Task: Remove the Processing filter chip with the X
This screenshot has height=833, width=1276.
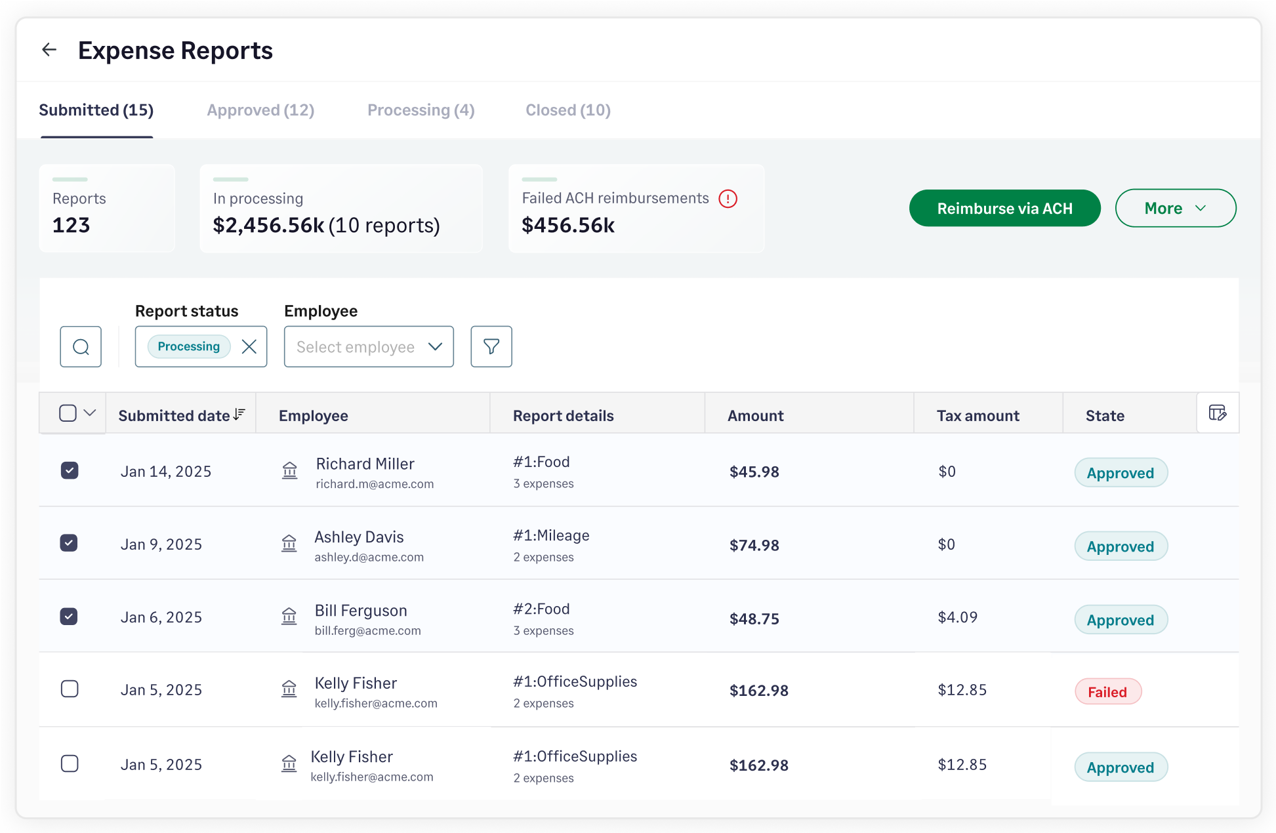Action: tap(249, 346)
